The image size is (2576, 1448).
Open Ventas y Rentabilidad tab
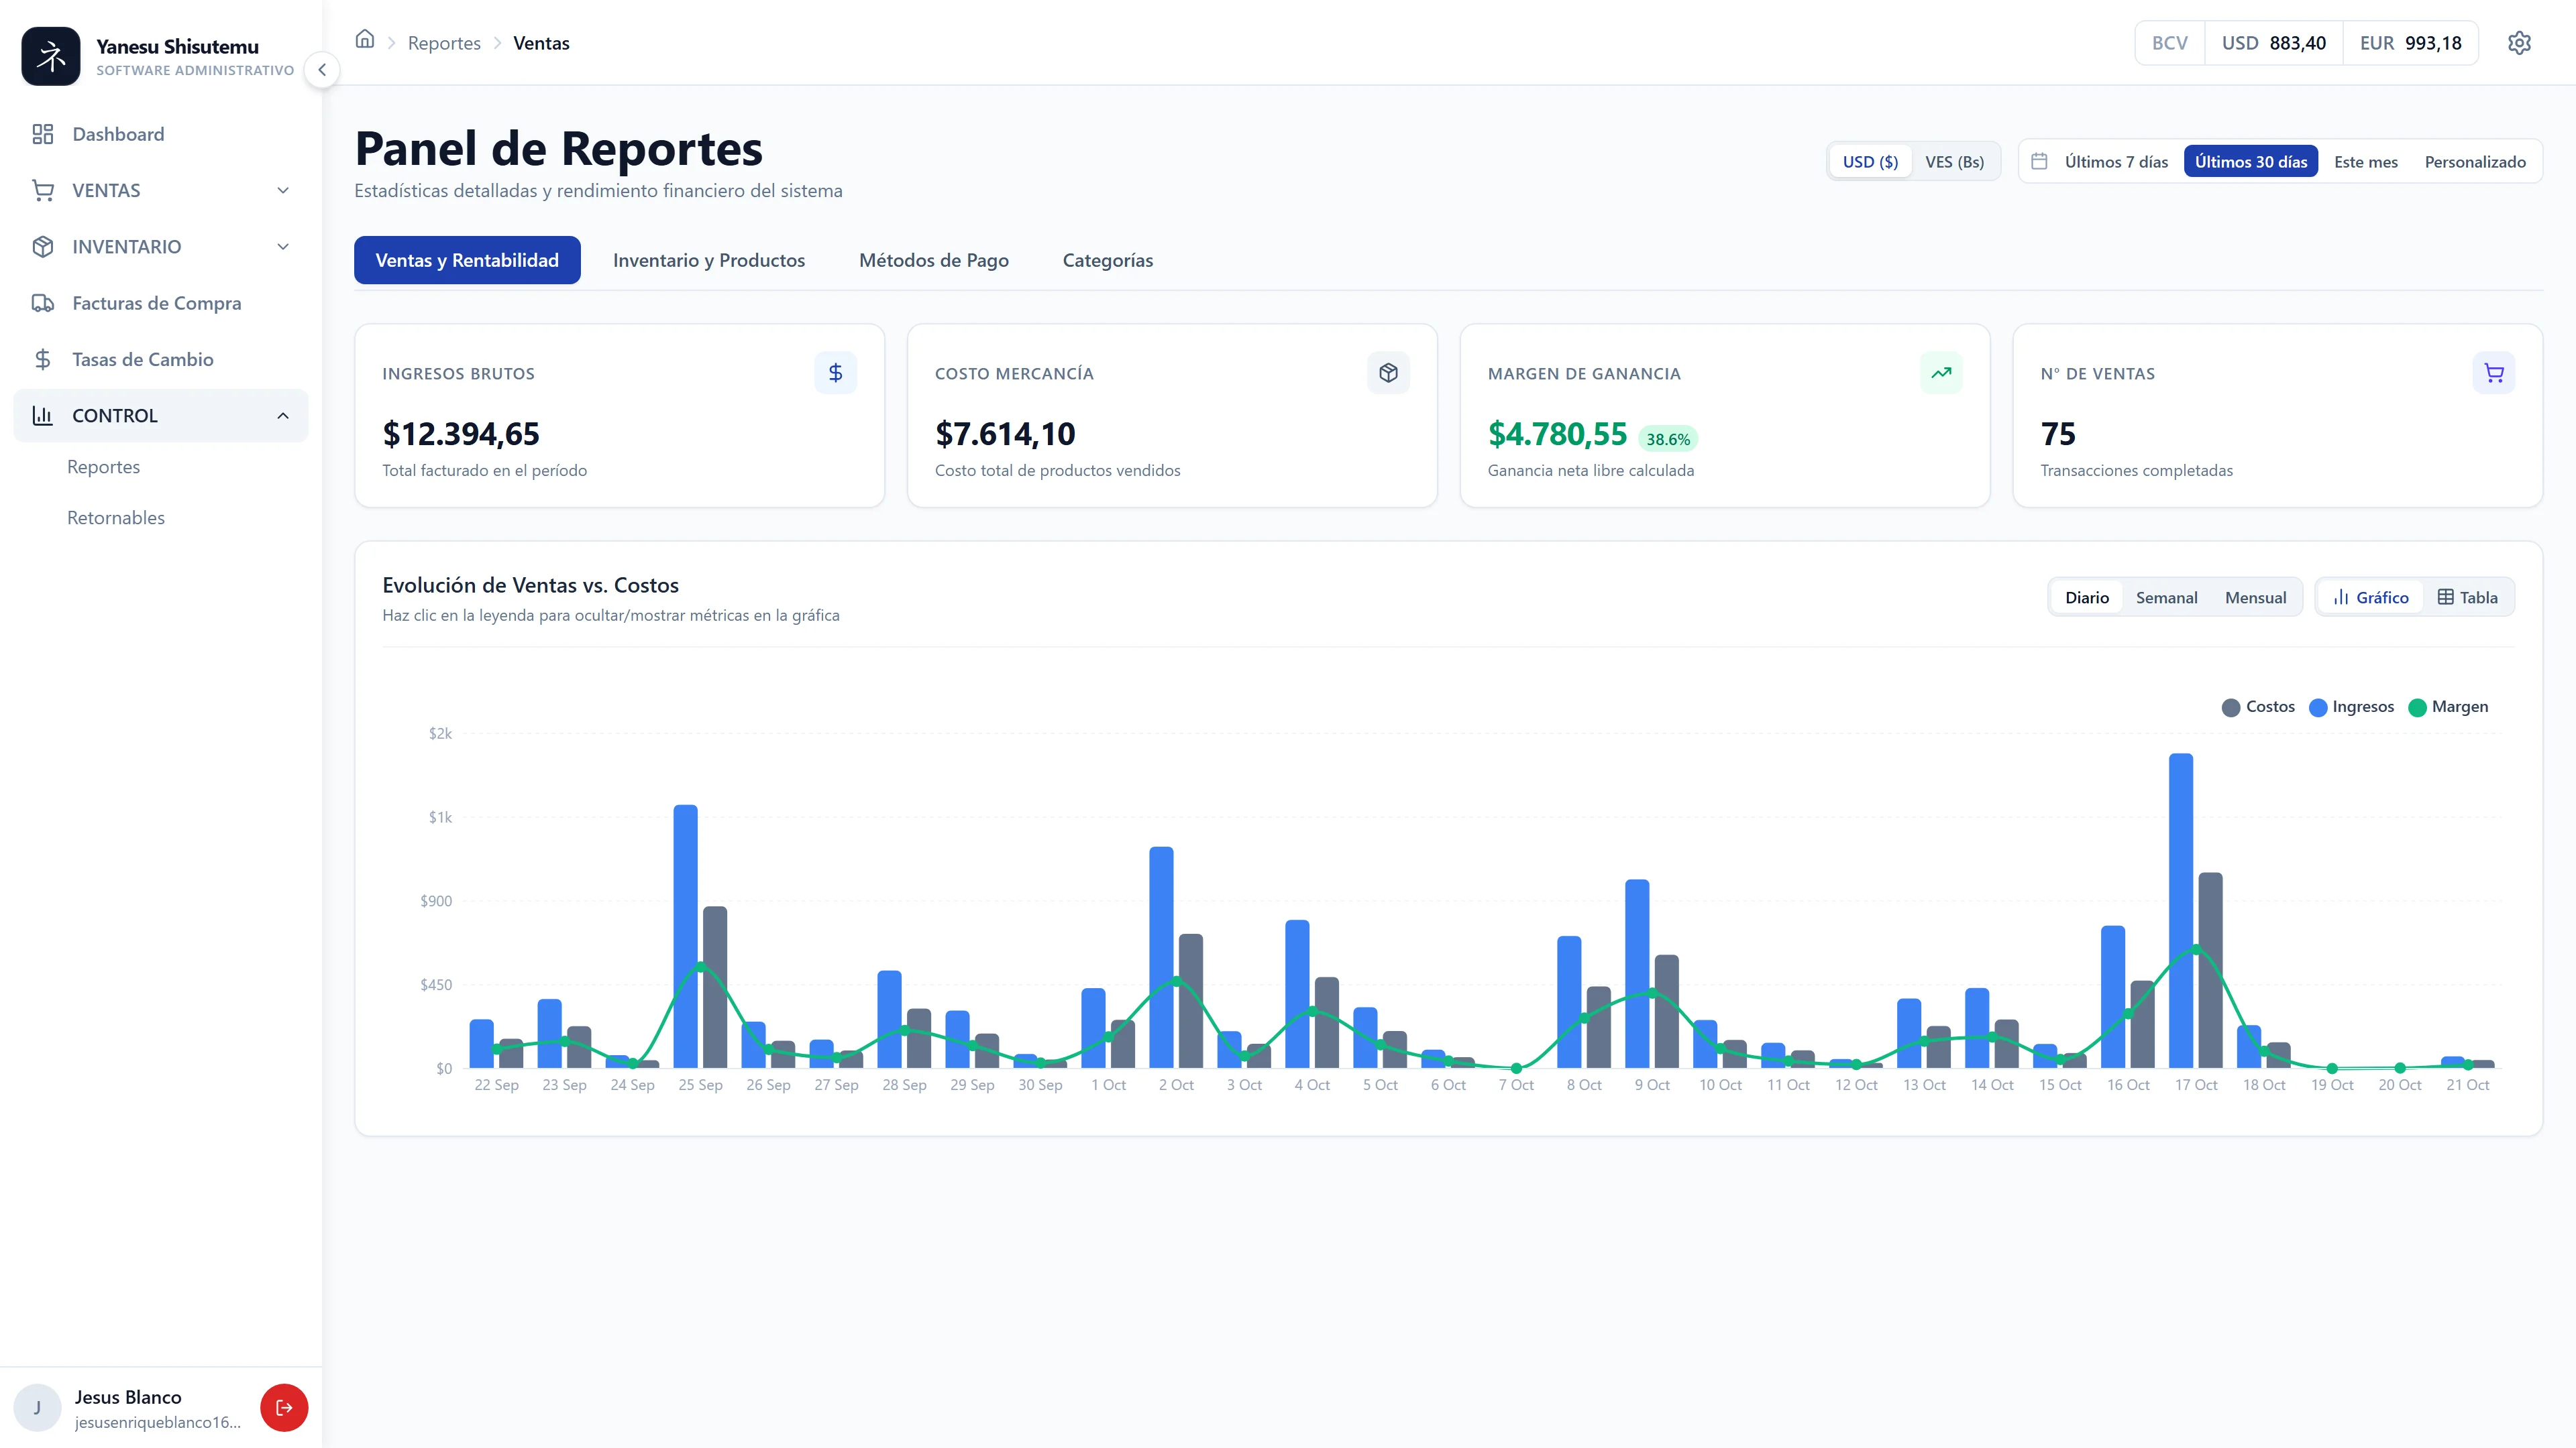[x=467, y=260]
